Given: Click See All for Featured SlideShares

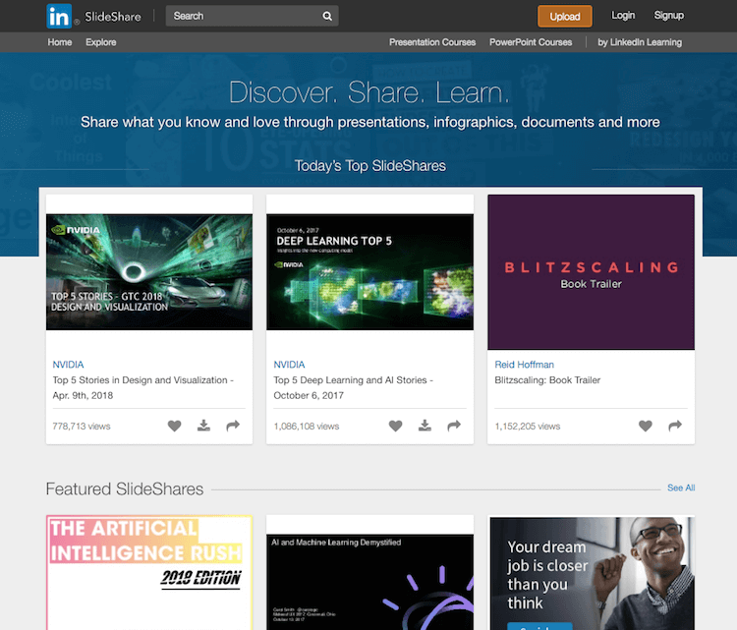Looking at the screenshot, I should click(681, 488).
